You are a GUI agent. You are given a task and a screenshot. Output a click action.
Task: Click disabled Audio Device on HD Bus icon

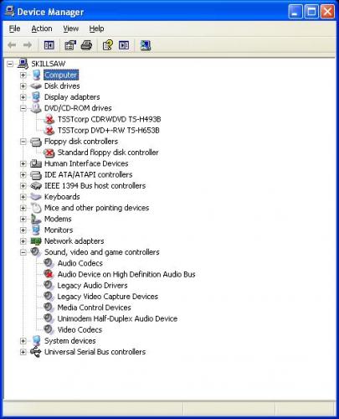49,274
